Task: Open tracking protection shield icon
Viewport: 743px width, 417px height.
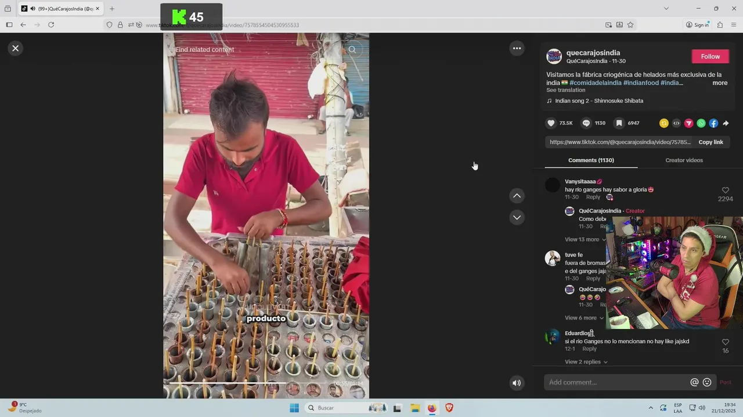Action: [x=109, y=25]
